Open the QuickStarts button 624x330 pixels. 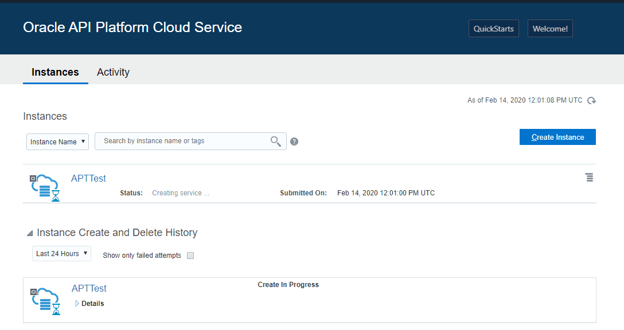pos(493,29)
